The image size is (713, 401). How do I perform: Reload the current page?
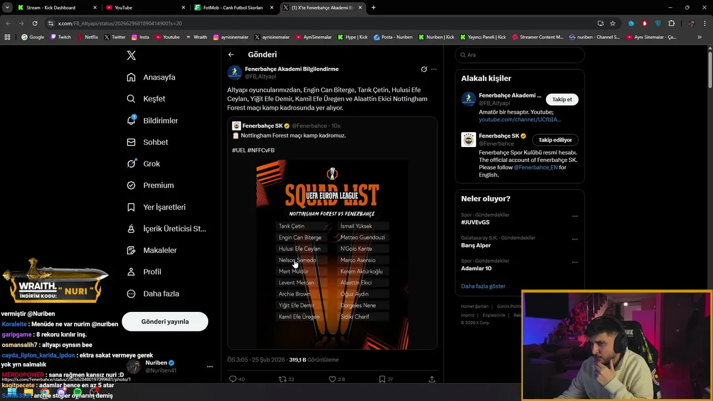pos(35,23)
